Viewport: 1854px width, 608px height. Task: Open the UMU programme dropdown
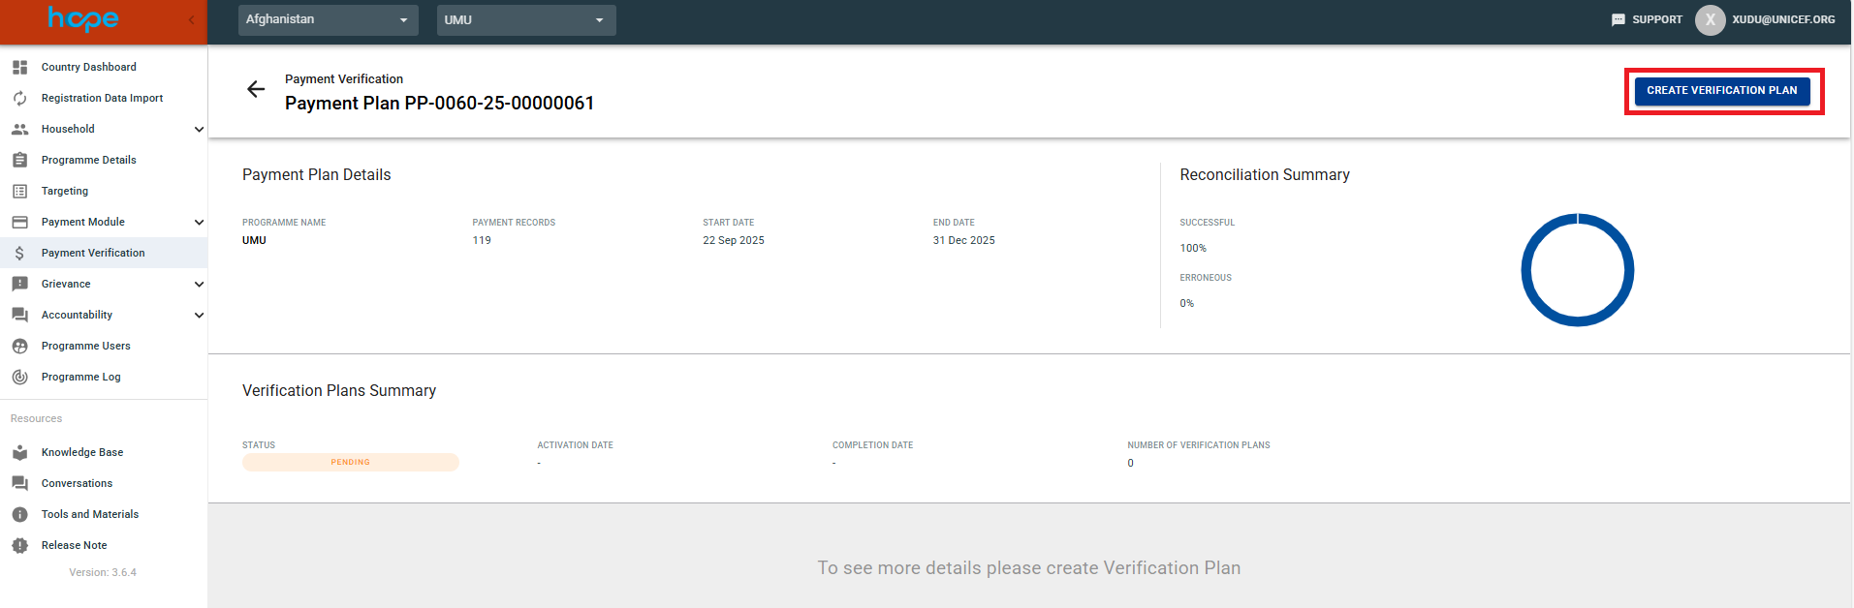tap(525, 19)
